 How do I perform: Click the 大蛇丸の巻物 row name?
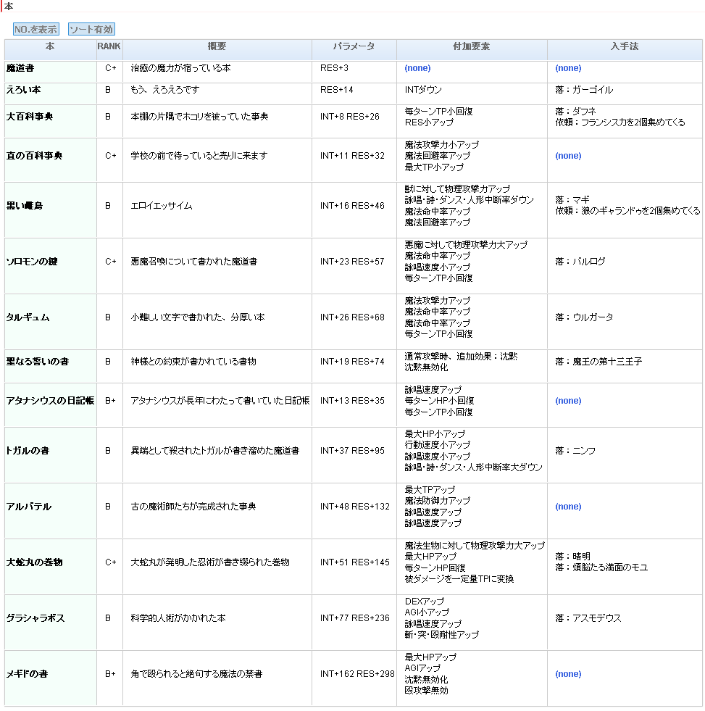pos(34,562)
